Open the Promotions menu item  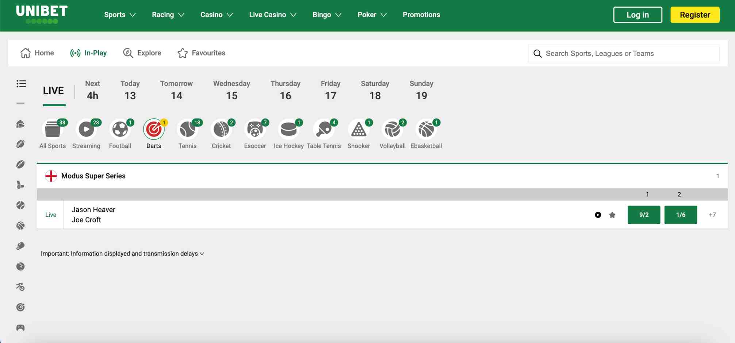point(421,15)
